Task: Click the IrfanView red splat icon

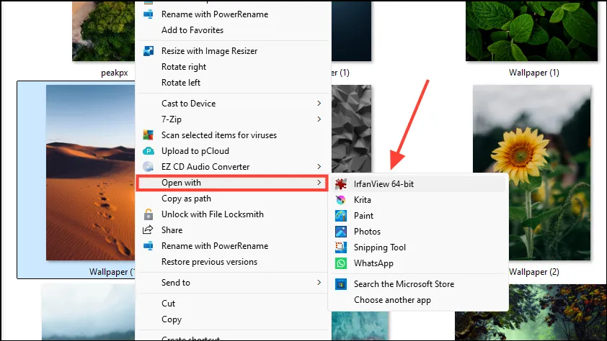Action: pyautogui.click(x=341, y=184)
